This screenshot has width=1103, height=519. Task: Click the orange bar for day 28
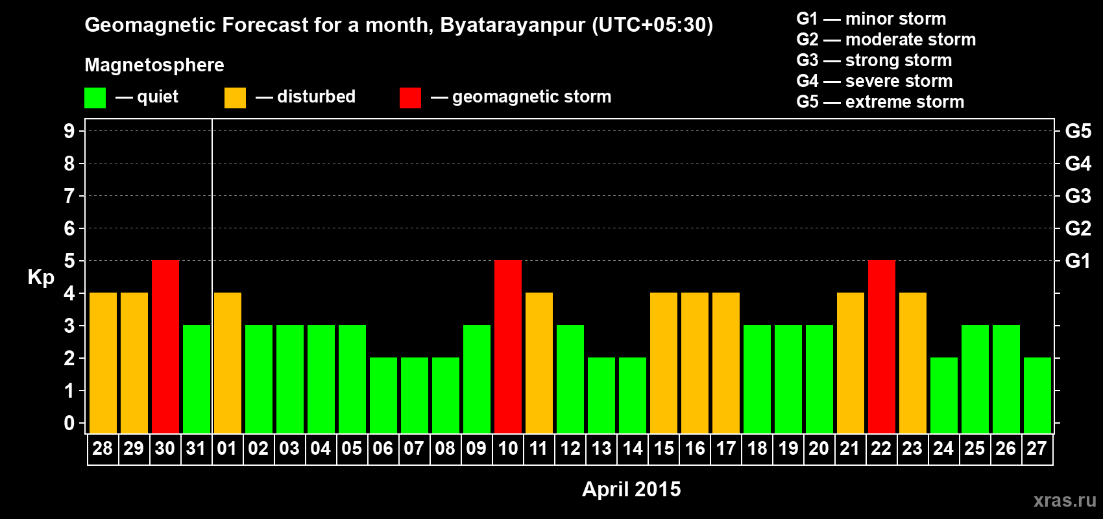103,363
